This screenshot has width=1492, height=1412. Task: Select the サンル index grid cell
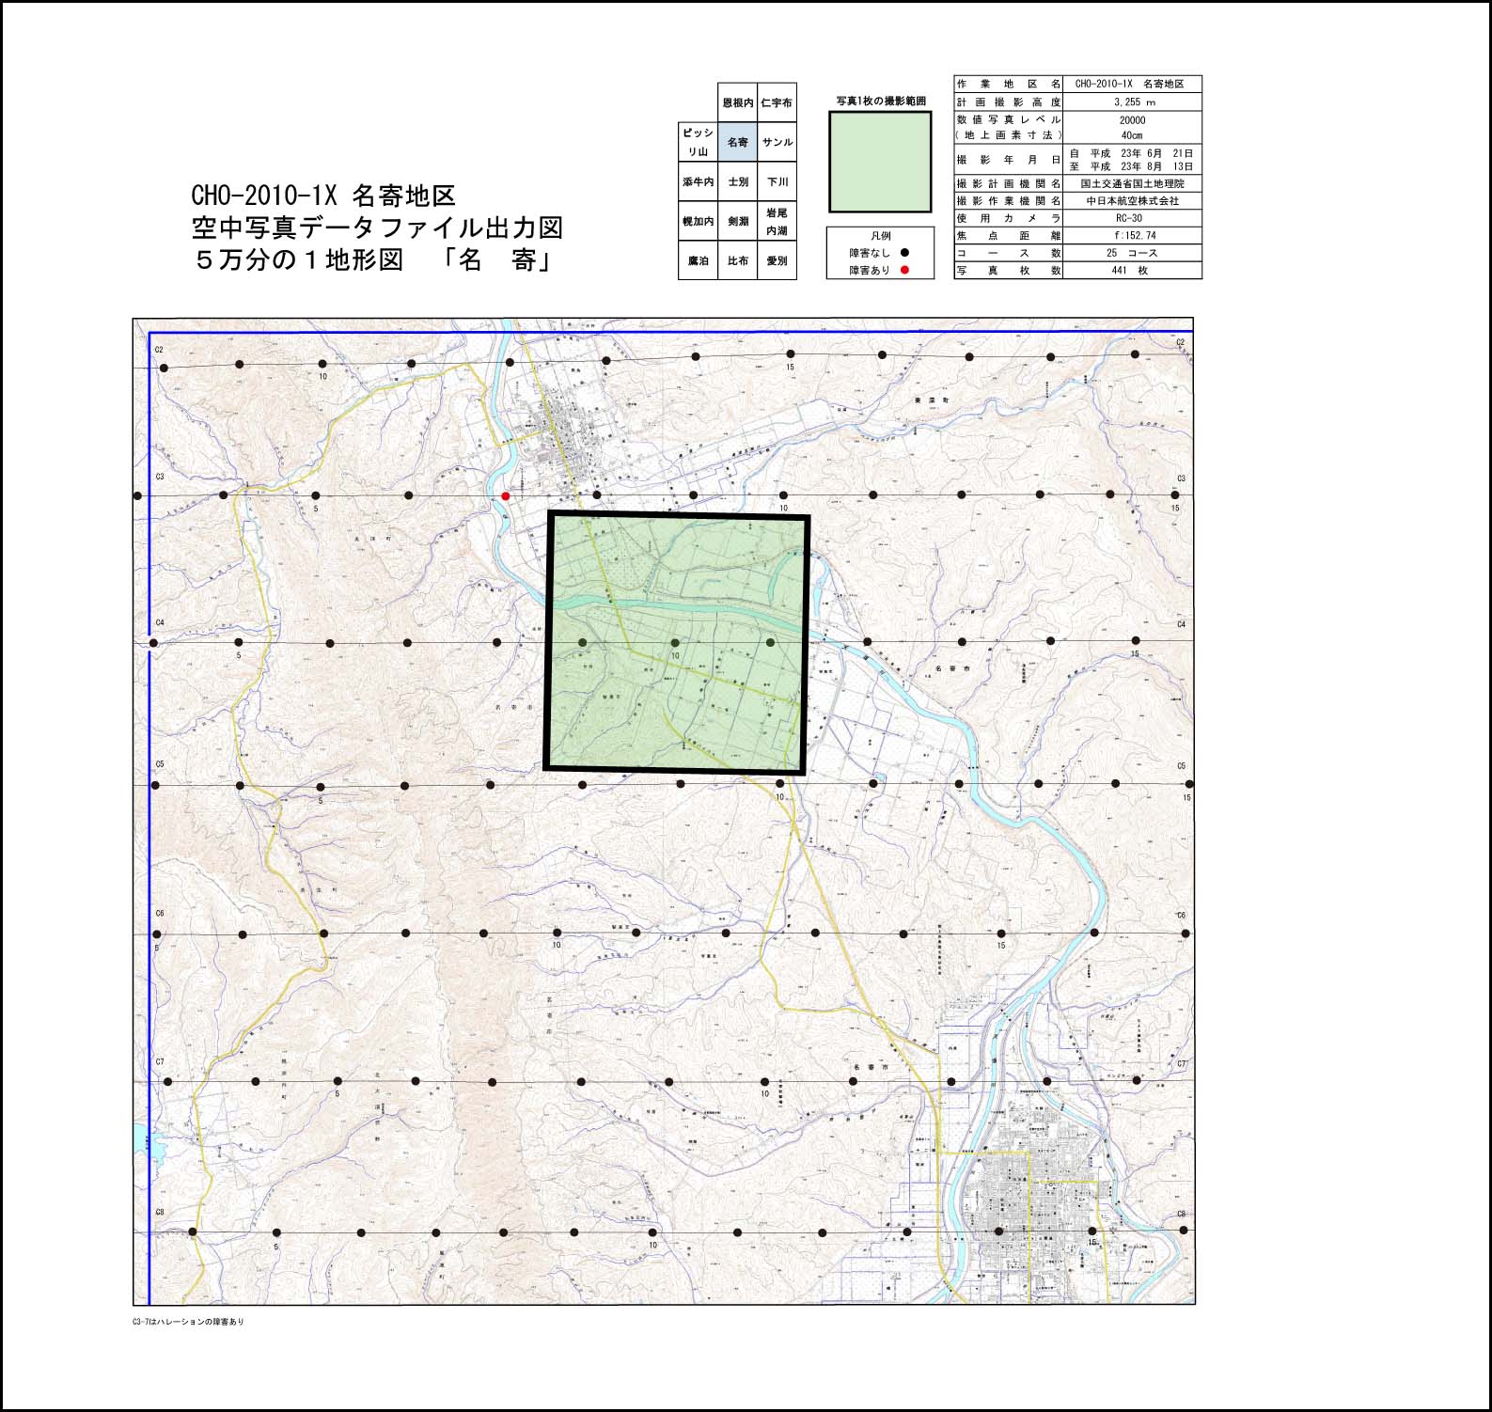point(777,142)
